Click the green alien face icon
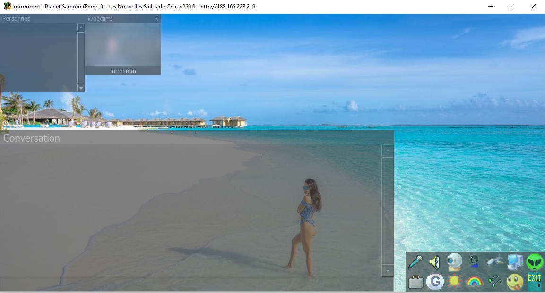The image size is (545, 293). tap(535, 261)
